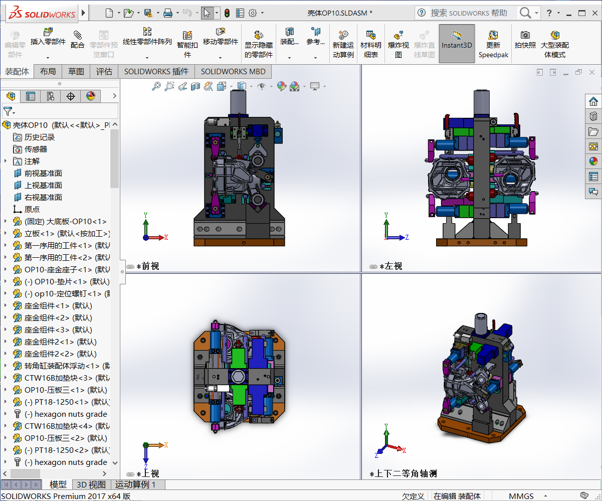Click the Section View icon
The width and height of the screenshot is (602, 501).
pos(195,86)
